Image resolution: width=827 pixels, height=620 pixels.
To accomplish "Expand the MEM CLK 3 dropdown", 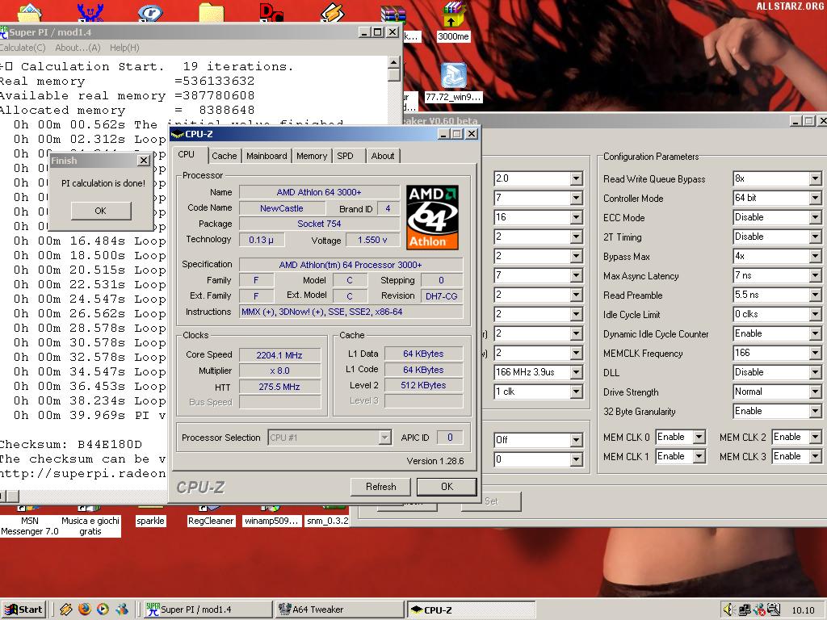I will pyautogui.click(x=815, y=457).
